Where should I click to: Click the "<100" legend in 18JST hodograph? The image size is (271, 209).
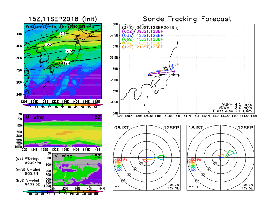(192, 170)
